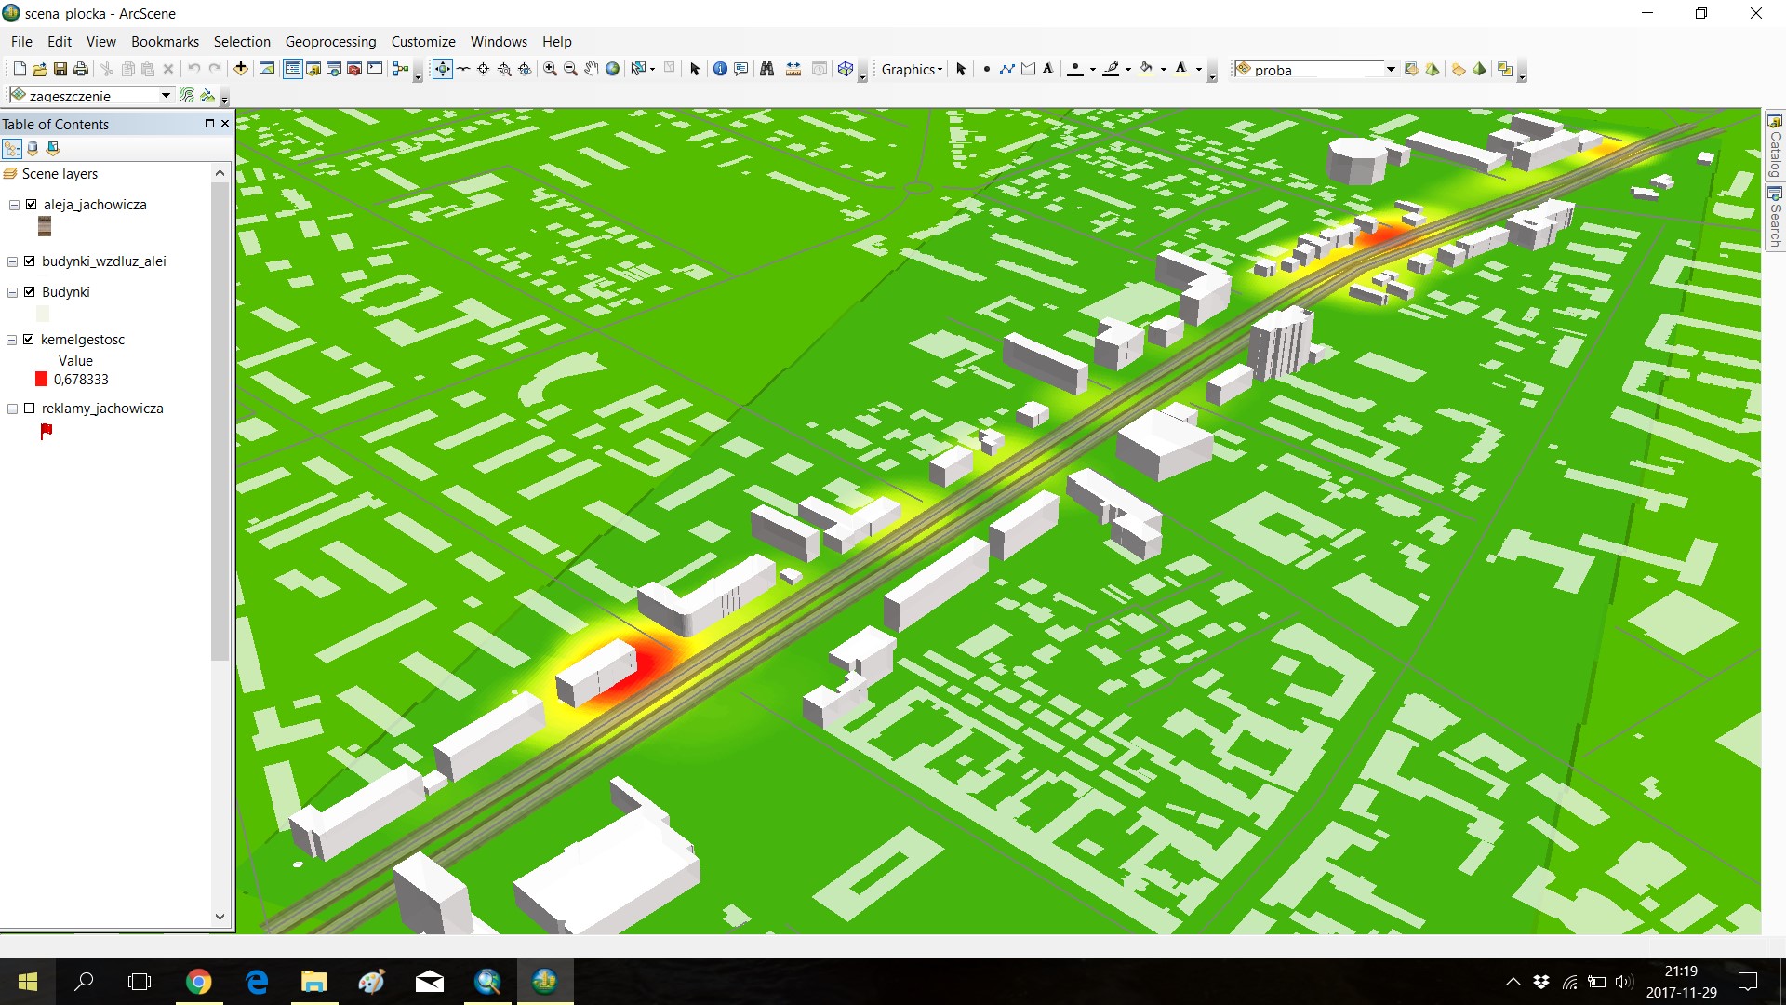Toggle visibility of budynki_wzdluz_alei layer
Image resolution: width=1786 pixels, height=1005 pixels.
pyautogui.click(x=31, y=261)
